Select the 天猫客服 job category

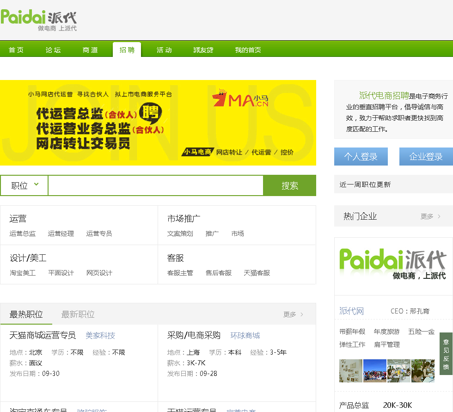coord(257,273)
